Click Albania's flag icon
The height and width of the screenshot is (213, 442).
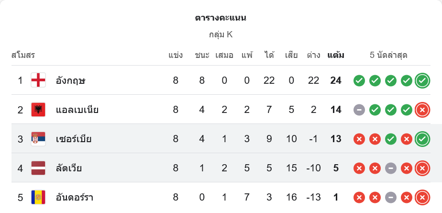click(x=38, y=110)
